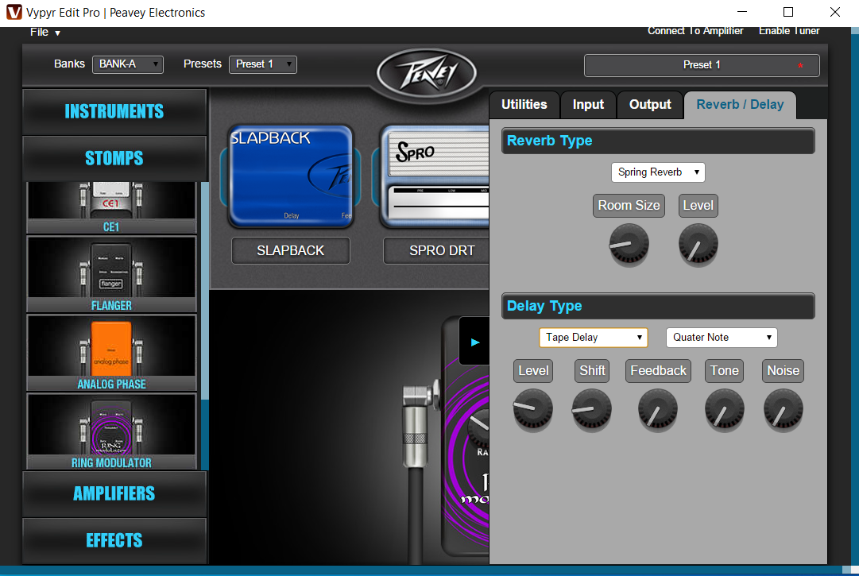The height and width of the screenshot is (576, 859).
Task: Click the Slapback blue pedal image
Action: point(291,176)
